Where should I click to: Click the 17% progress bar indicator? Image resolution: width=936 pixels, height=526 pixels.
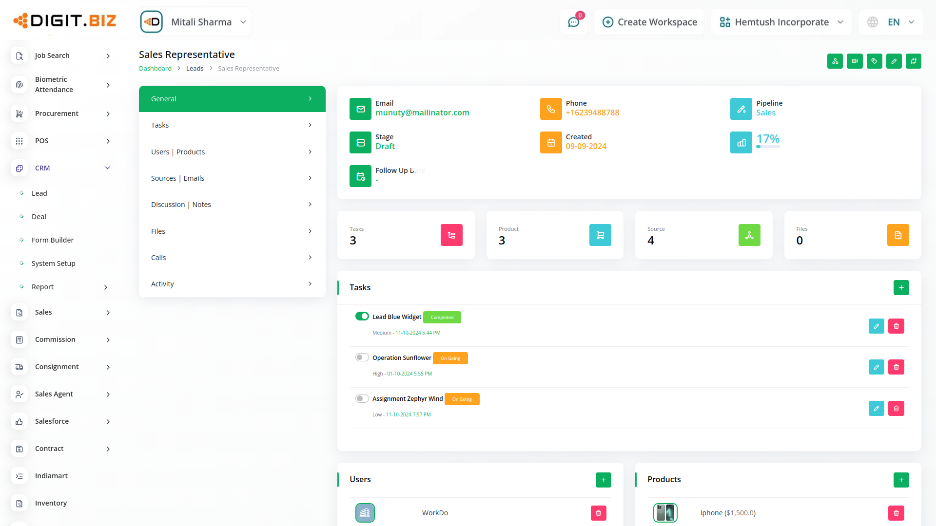[x=768, y=146]
